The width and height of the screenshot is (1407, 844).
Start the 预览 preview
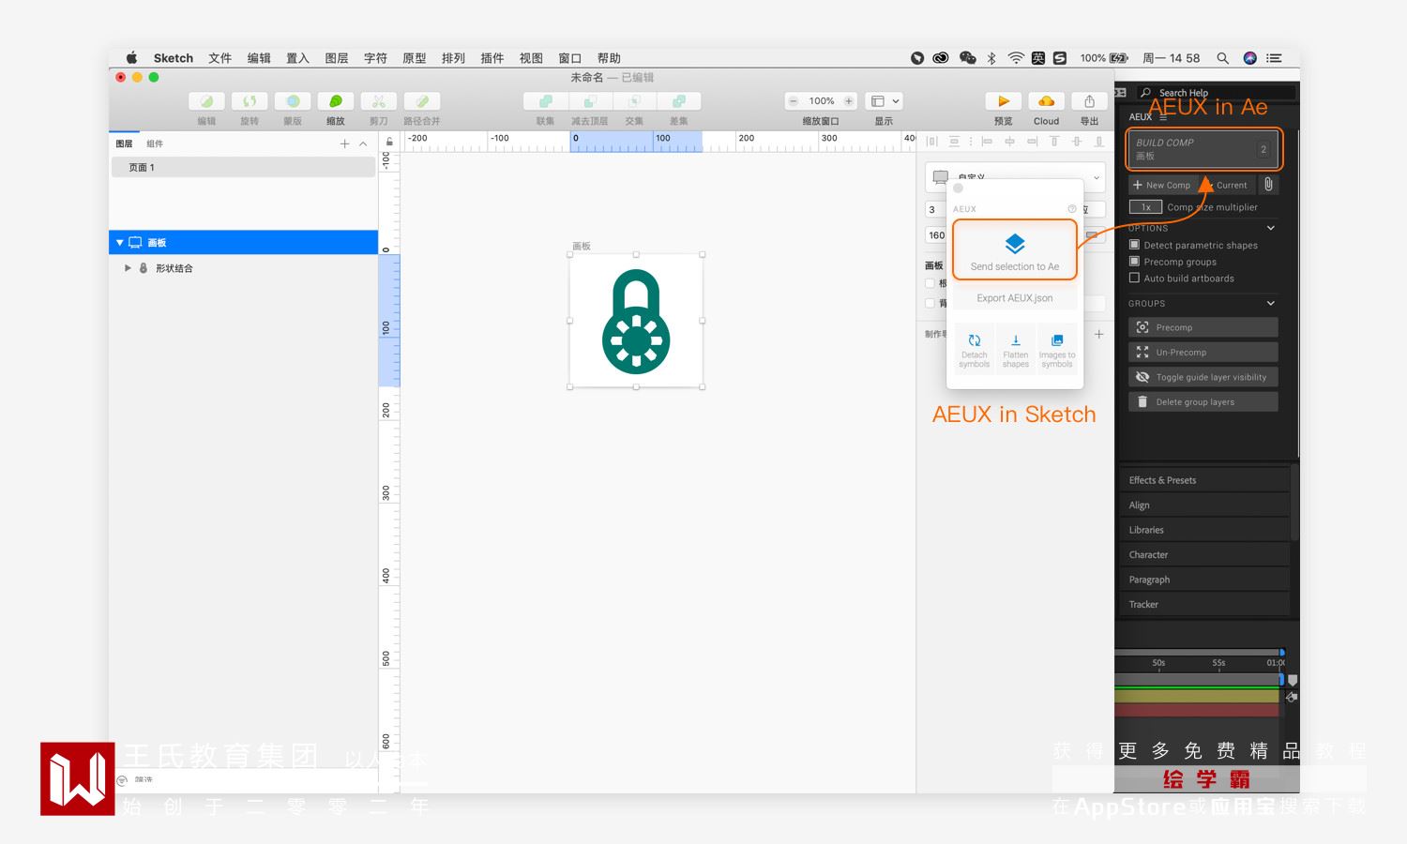pyautogui.click(x=1004, y=101)
